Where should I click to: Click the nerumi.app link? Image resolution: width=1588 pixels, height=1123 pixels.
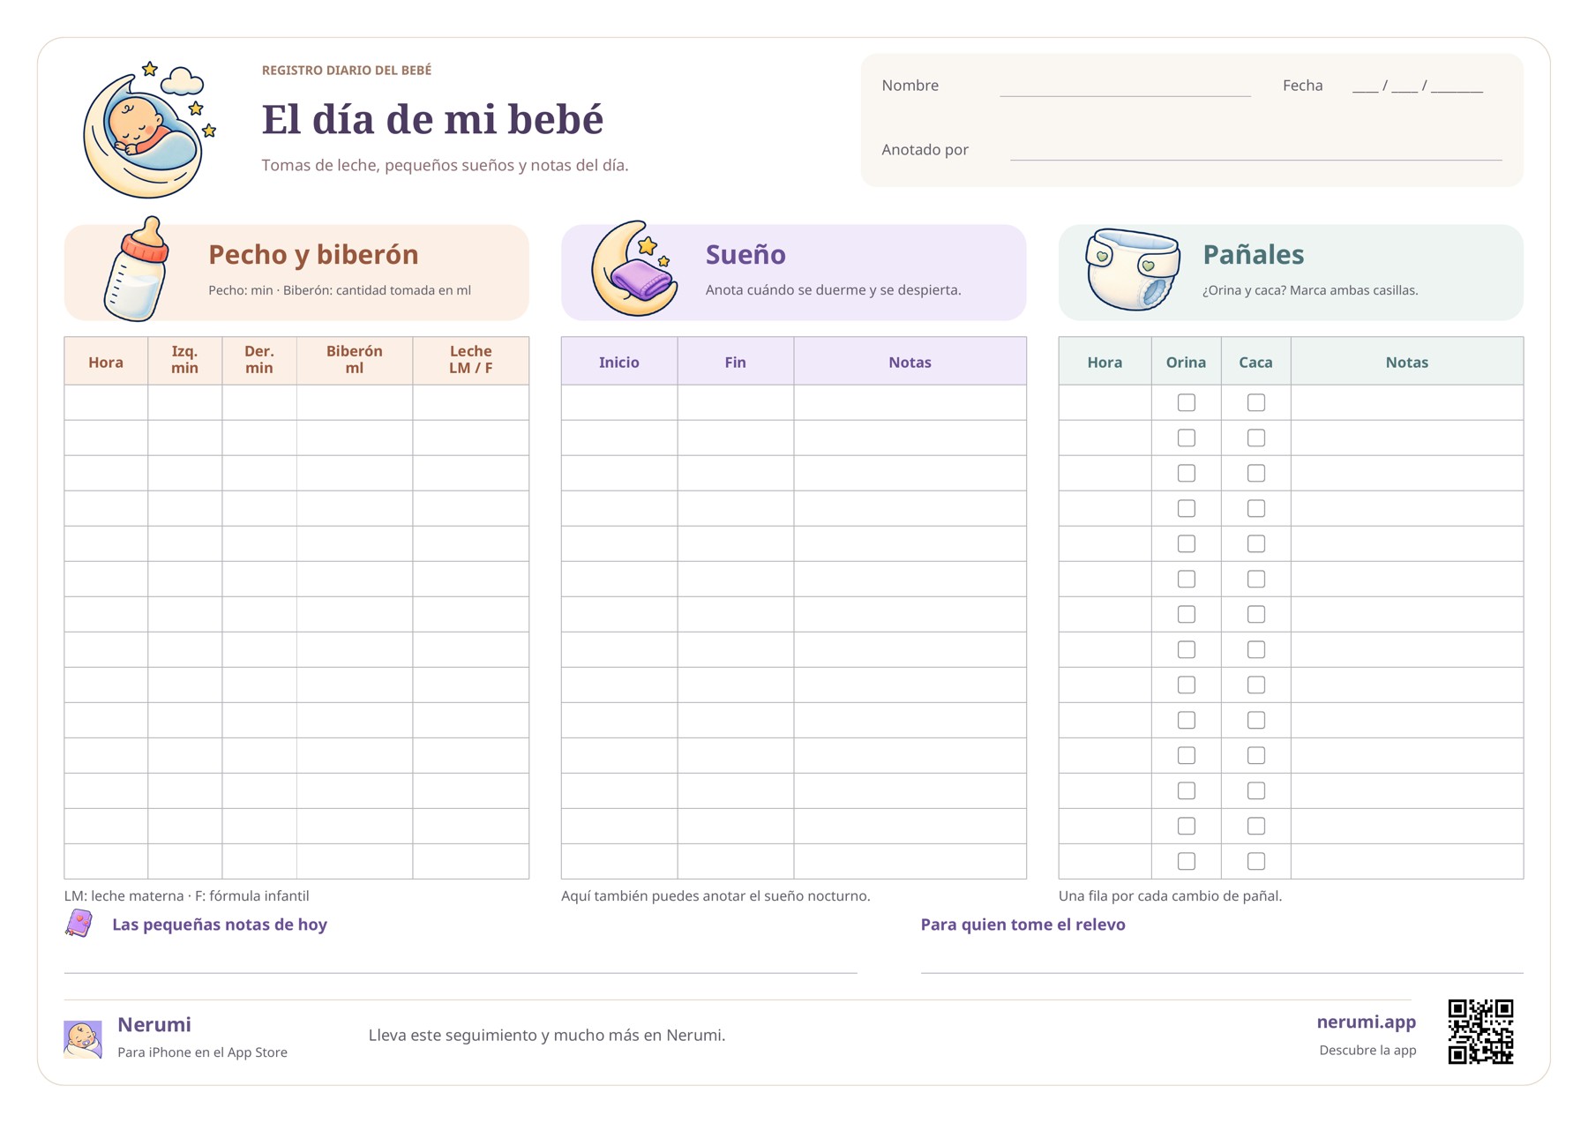[x=1366, y=1022]
